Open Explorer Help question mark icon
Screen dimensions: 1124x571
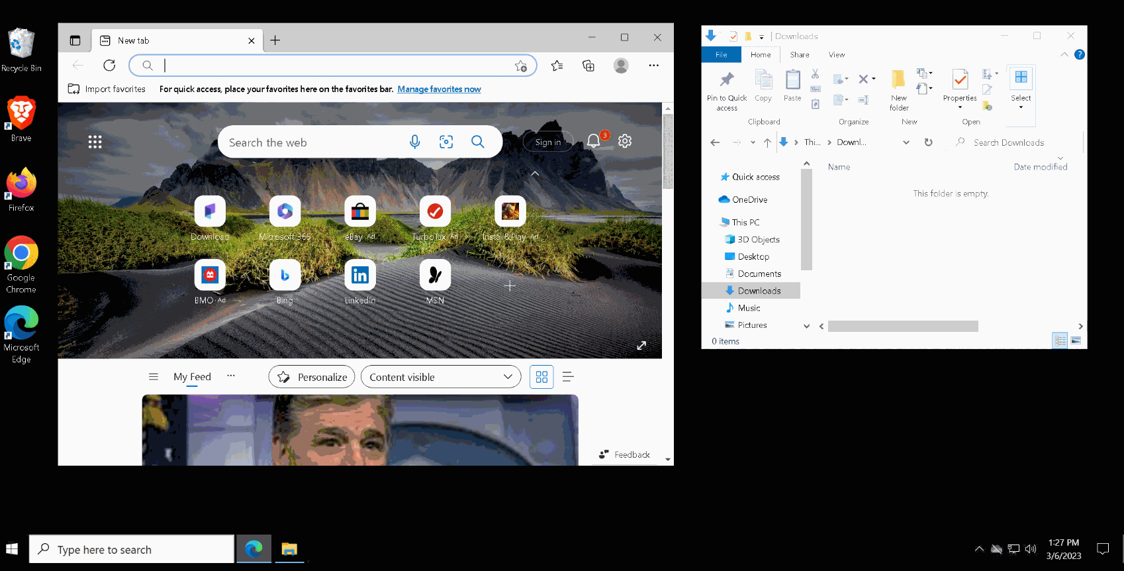(1080, 54)
